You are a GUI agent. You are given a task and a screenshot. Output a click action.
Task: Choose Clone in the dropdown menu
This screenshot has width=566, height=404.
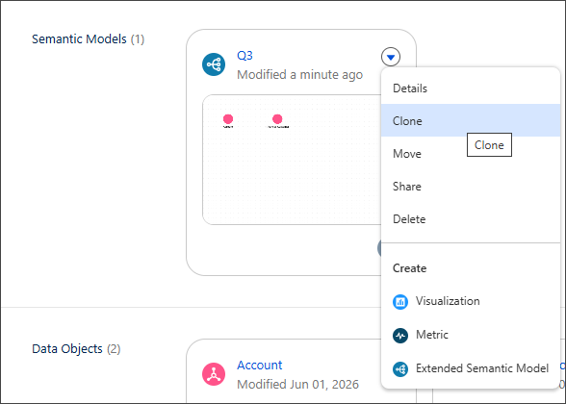[x=471, y=120]
